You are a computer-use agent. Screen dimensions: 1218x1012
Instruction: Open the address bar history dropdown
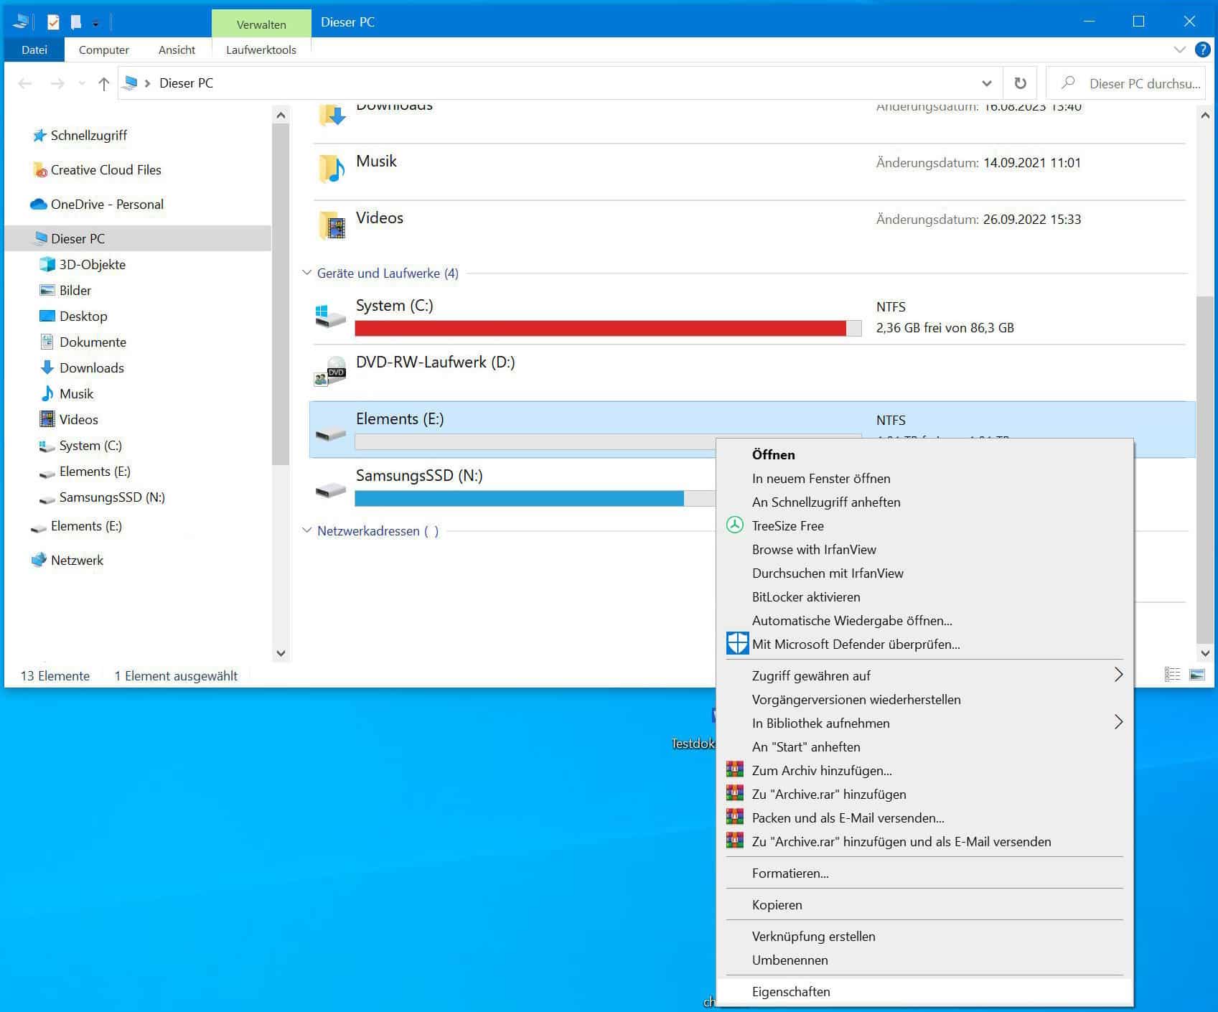987,83
